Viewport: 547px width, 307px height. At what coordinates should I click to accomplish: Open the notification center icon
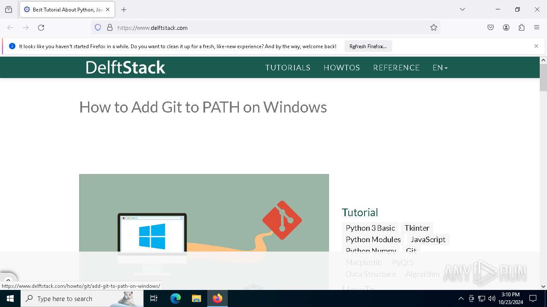533,298
